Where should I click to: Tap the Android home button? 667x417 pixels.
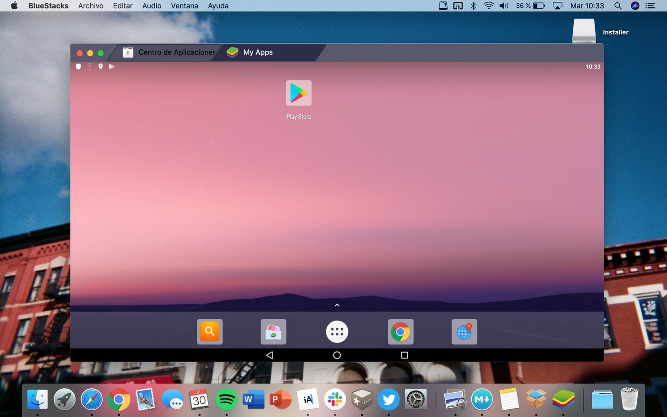coord(337,355)
